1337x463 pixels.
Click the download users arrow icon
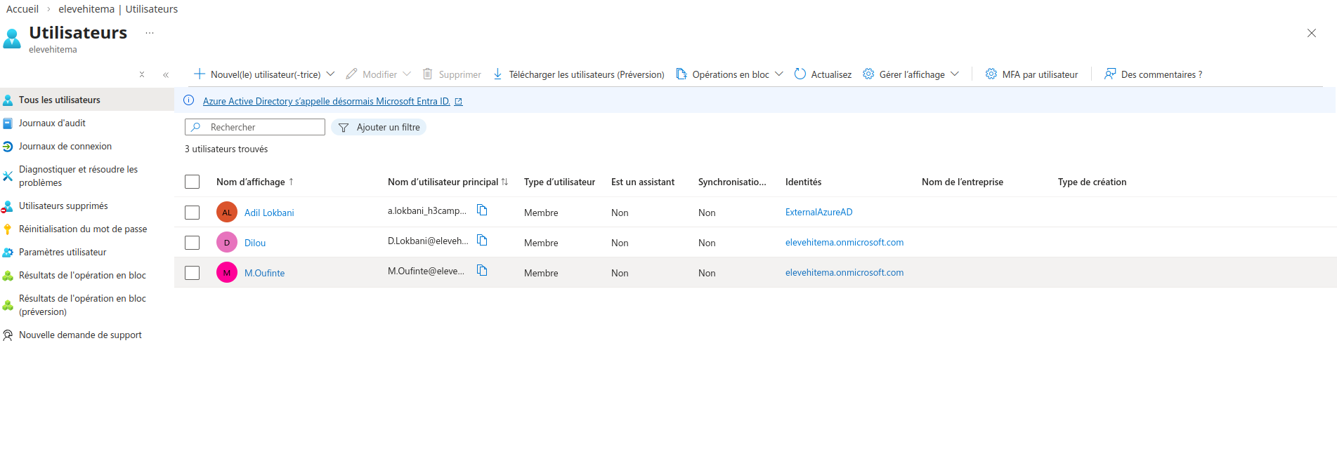pos(497,74)
